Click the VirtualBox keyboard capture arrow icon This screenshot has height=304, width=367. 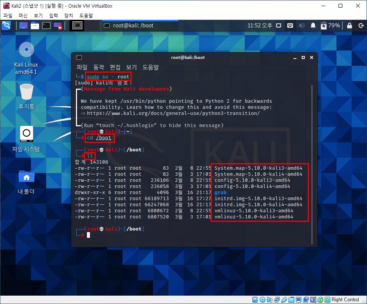click(328, 299)
